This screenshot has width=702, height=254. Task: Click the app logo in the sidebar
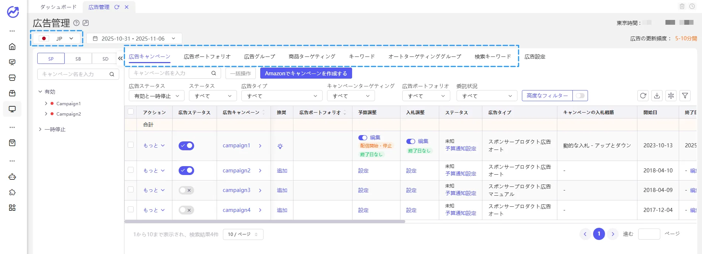[13, 12]
